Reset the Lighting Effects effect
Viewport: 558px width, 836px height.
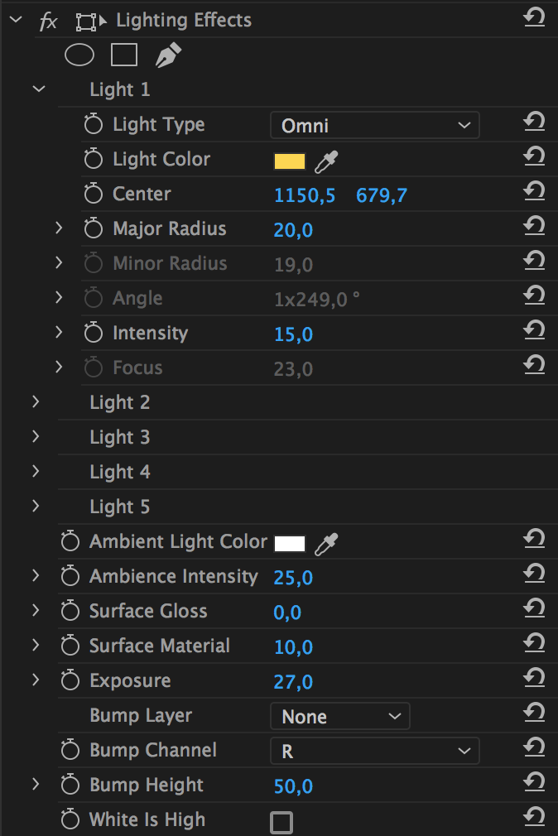tap(534, 18)
